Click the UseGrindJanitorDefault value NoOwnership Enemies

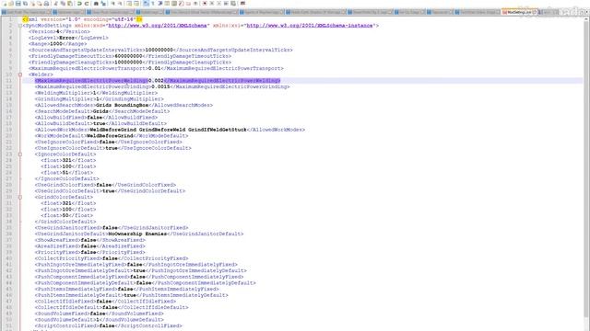click(137, 234)
